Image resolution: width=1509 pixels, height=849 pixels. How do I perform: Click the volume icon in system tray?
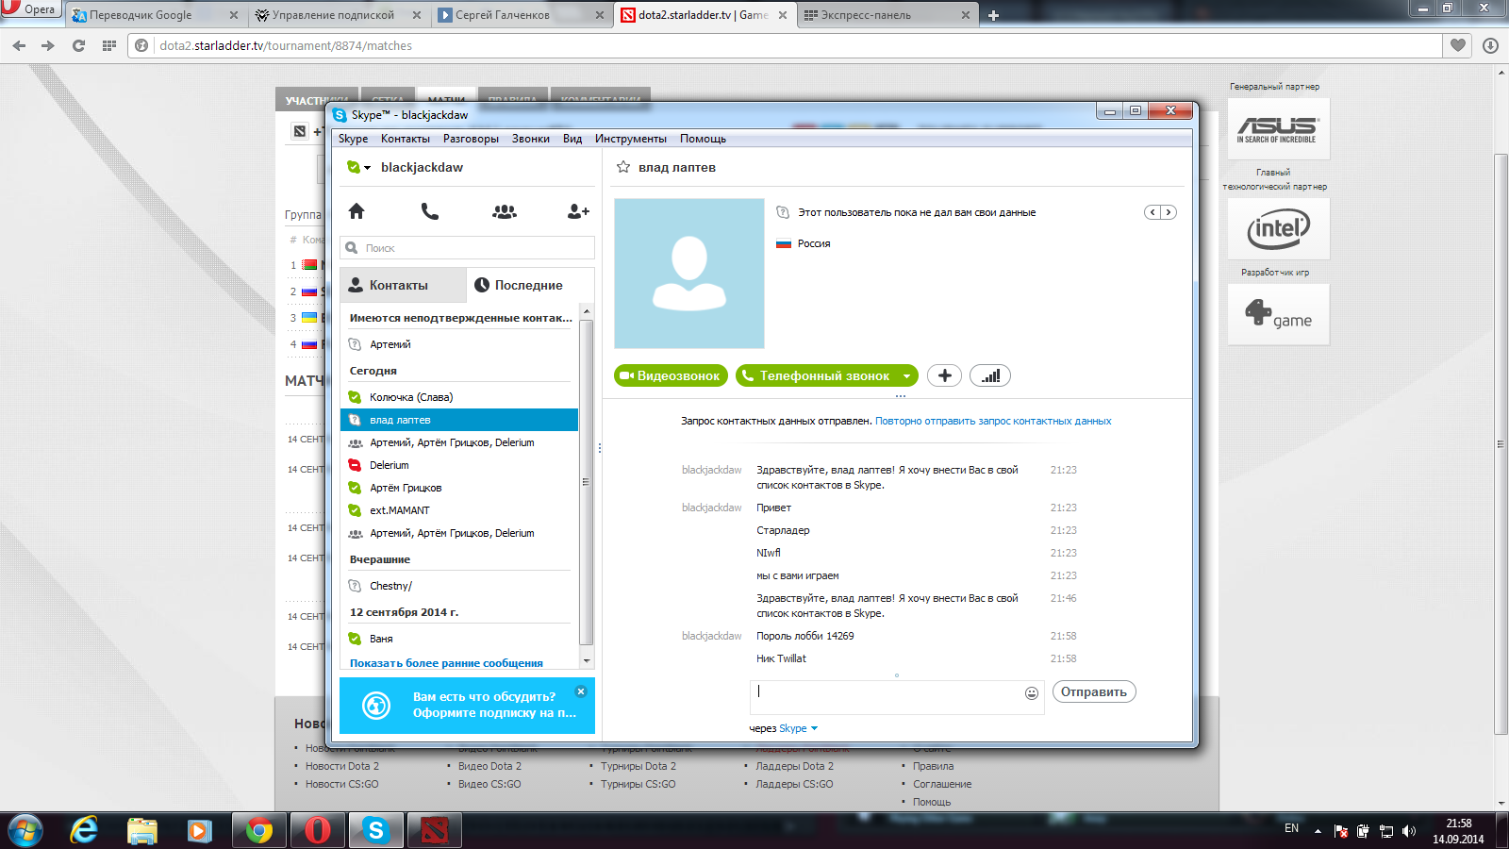tap(1409, 831)
